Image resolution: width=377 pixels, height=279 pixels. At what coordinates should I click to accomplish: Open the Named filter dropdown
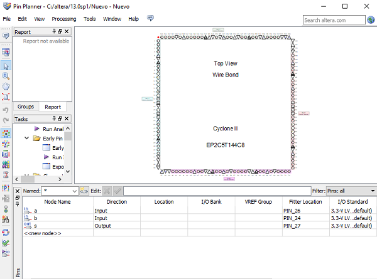[75, 191]
